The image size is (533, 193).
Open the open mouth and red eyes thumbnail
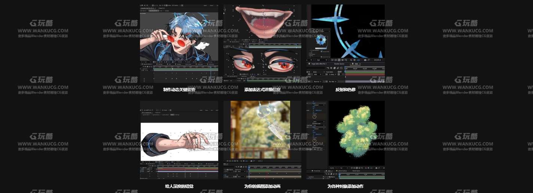pos(262,43)
